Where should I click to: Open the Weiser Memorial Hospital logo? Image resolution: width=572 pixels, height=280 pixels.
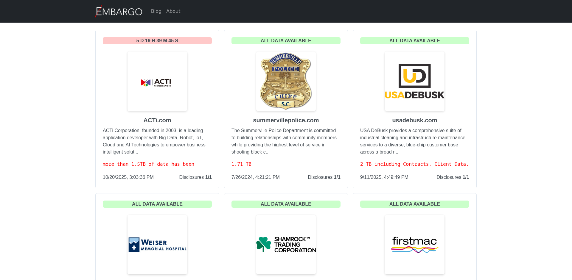coord(157,245)
